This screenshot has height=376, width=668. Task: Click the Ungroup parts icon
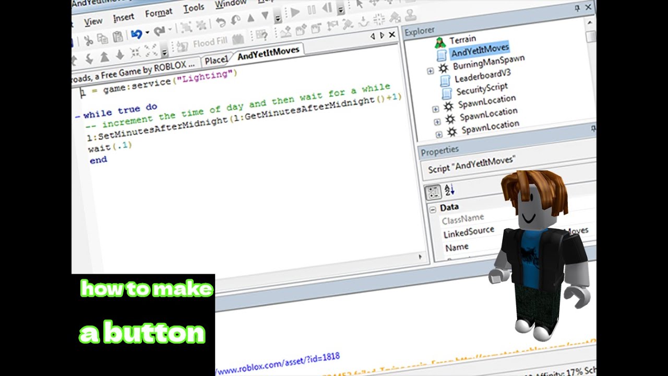click(202, 26)
